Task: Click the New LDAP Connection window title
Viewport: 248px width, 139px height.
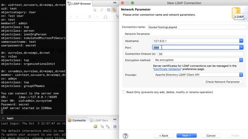Action: [x=184, y=3]
